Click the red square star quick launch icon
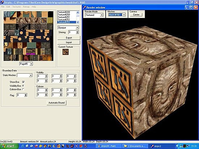 click(x=72, y=146)
